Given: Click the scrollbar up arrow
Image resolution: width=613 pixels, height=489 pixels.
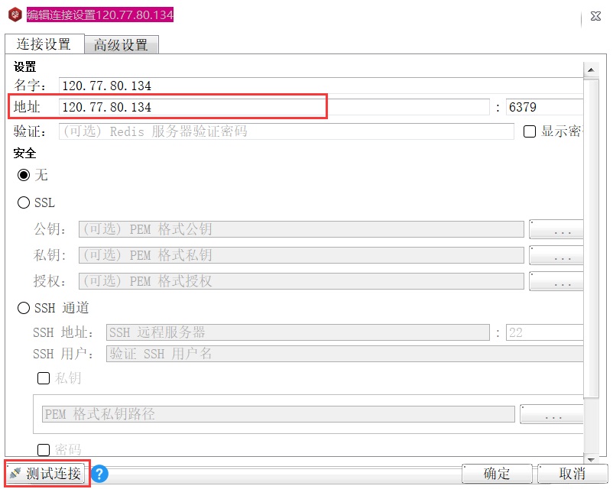Looking at the screenshot, I should click(x=591, y=70).
